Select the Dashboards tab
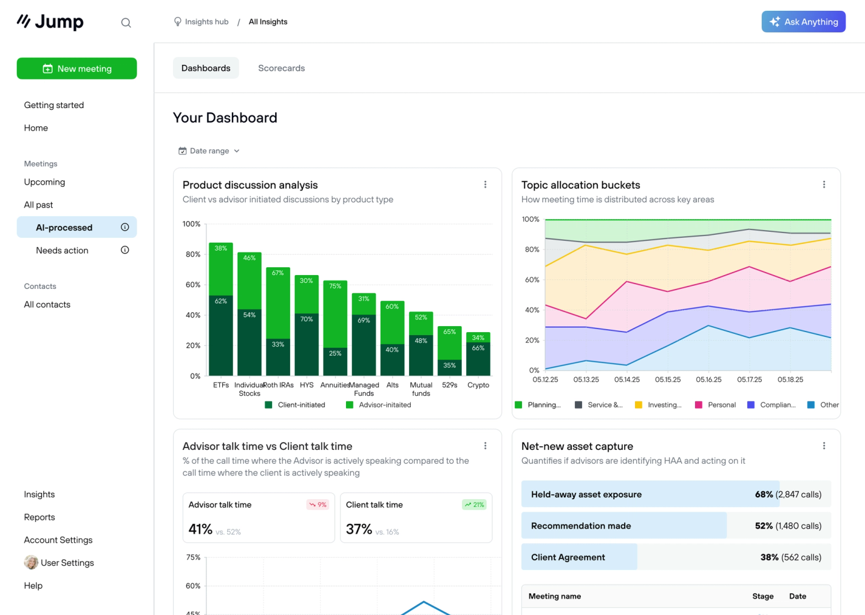The width and height of the screenshot is (865, 615). [x=206, y=68]
